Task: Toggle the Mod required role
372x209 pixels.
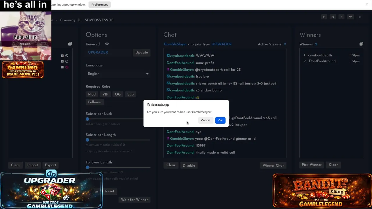Action: click(x=92, y=94)
